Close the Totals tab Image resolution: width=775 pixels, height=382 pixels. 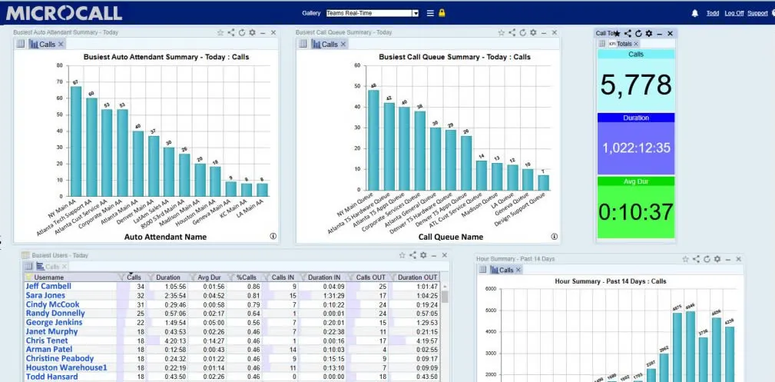tap(636, 44)
